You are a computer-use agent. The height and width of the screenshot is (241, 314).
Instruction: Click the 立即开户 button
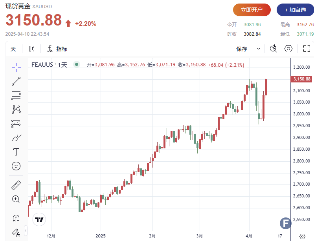(252, 10)
